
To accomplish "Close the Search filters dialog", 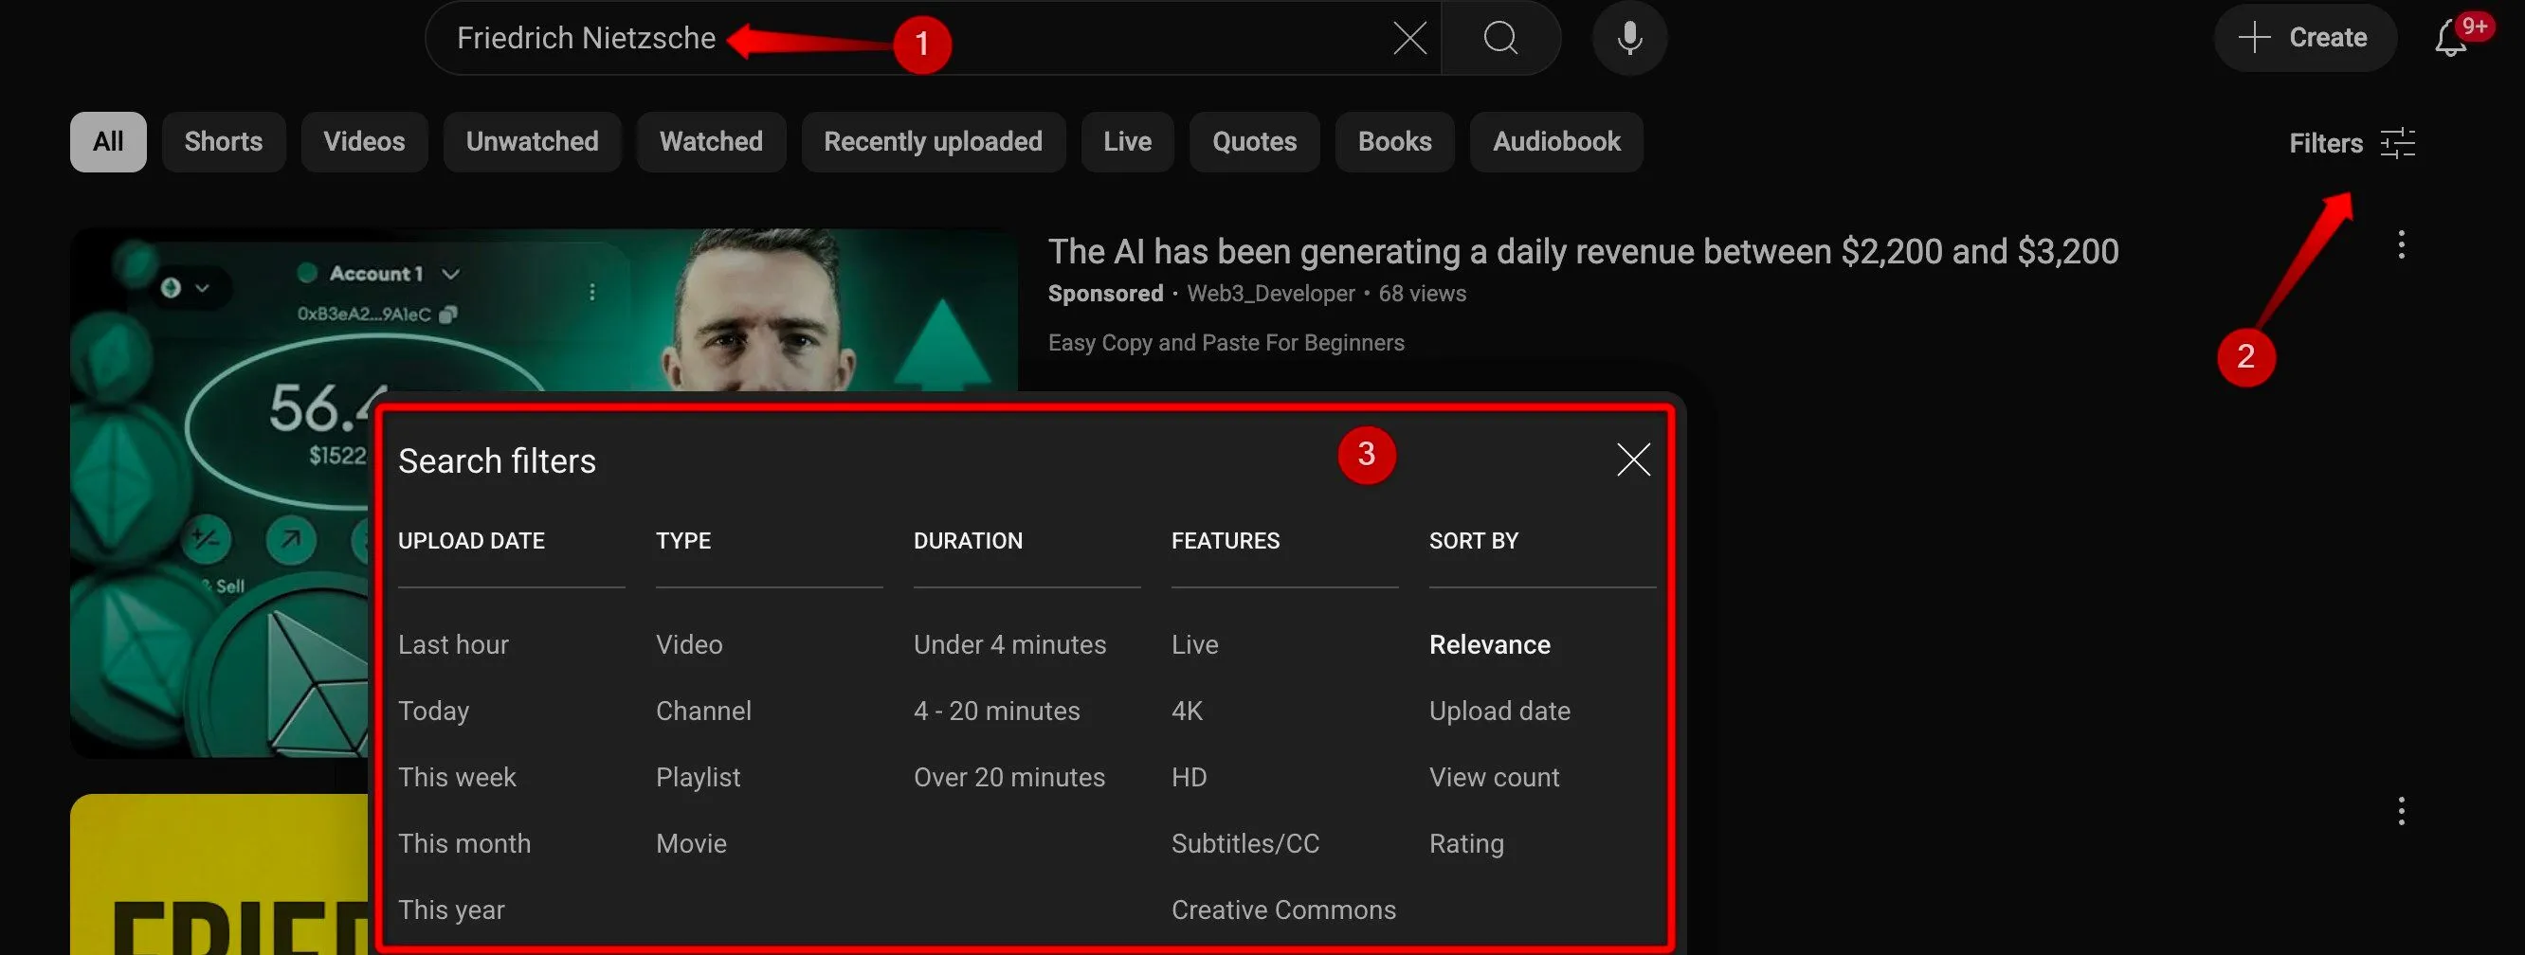I will (1633, 459).
